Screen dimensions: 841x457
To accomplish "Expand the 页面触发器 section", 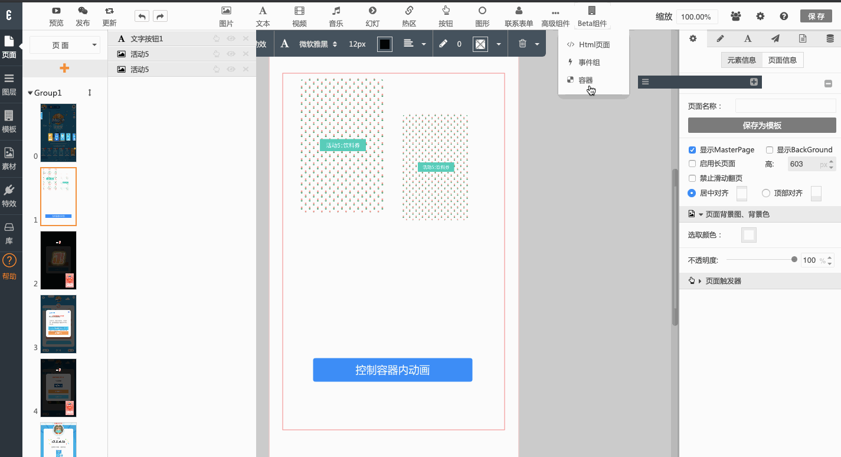I will point(700,281).
